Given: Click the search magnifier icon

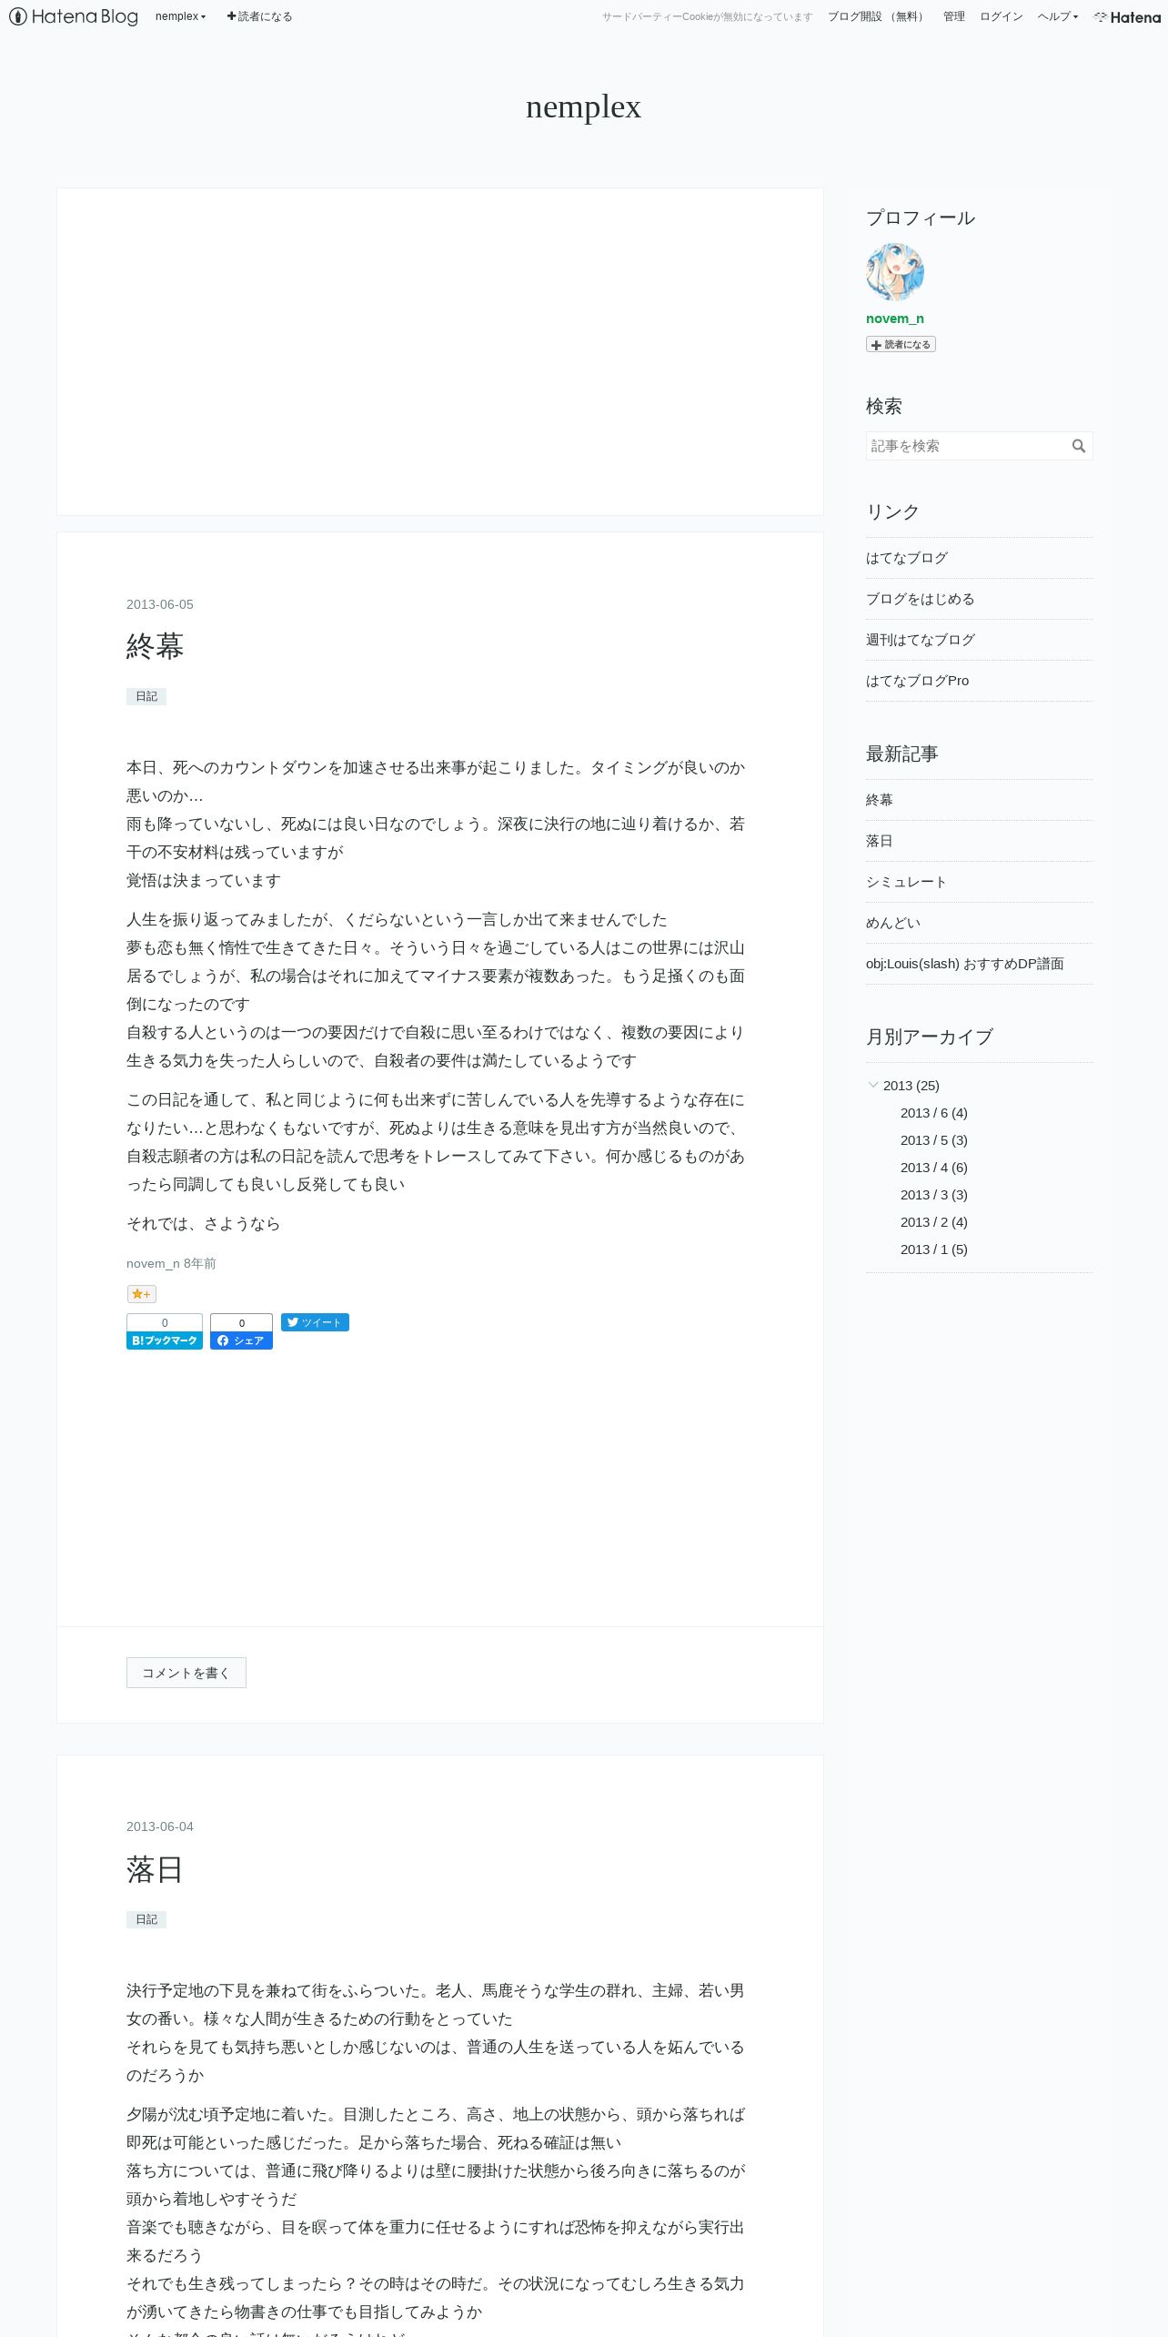Looking at the screenshot, I should (x=1079, y=446).
